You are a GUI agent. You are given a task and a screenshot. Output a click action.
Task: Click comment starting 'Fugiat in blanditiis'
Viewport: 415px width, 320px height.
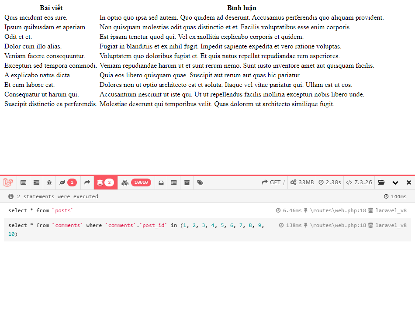[221, 46]
